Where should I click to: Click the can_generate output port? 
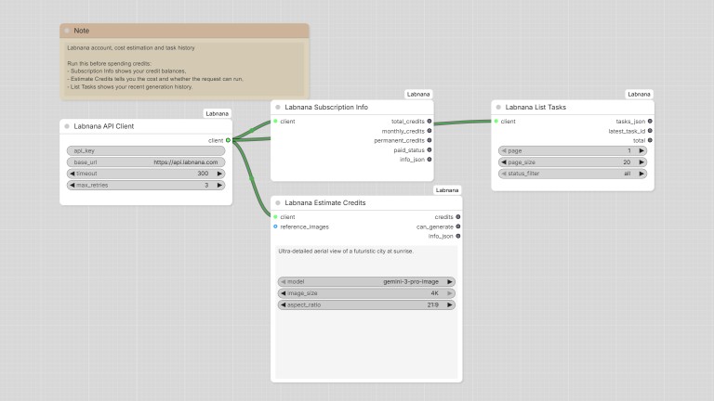[458, 226]
